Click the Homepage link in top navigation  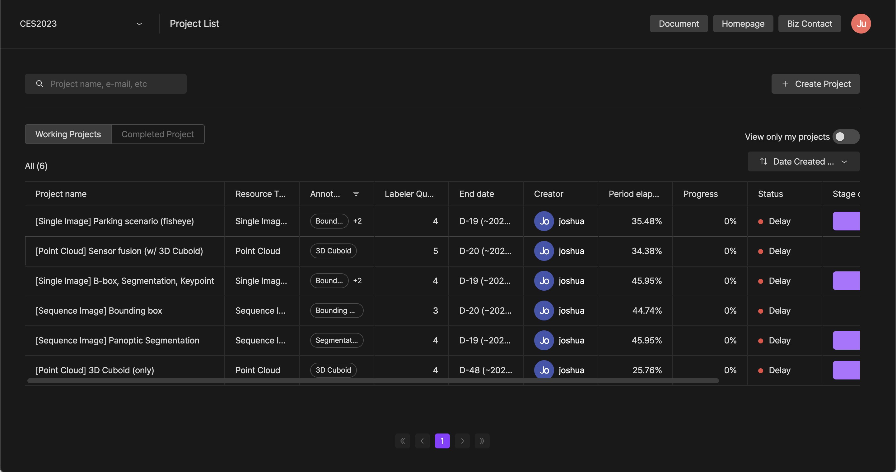point(743,24)
